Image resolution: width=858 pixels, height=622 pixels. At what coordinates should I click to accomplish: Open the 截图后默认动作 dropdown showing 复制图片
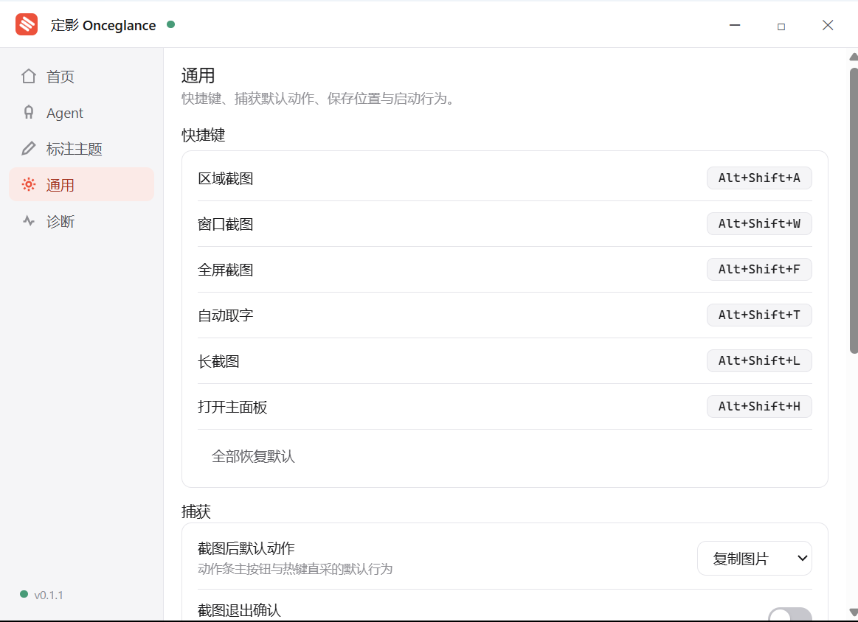pyautogui.click(x=755, y=558)
